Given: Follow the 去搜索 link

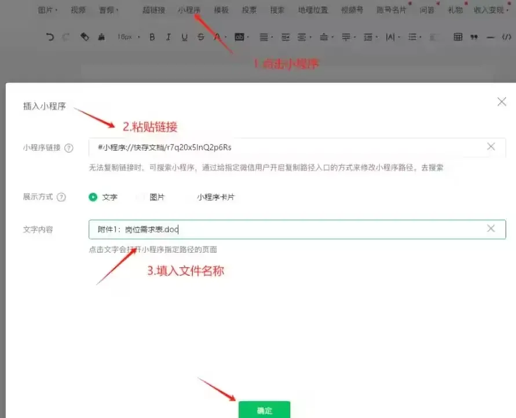Looking at the screenshot, I should [432, 168].
